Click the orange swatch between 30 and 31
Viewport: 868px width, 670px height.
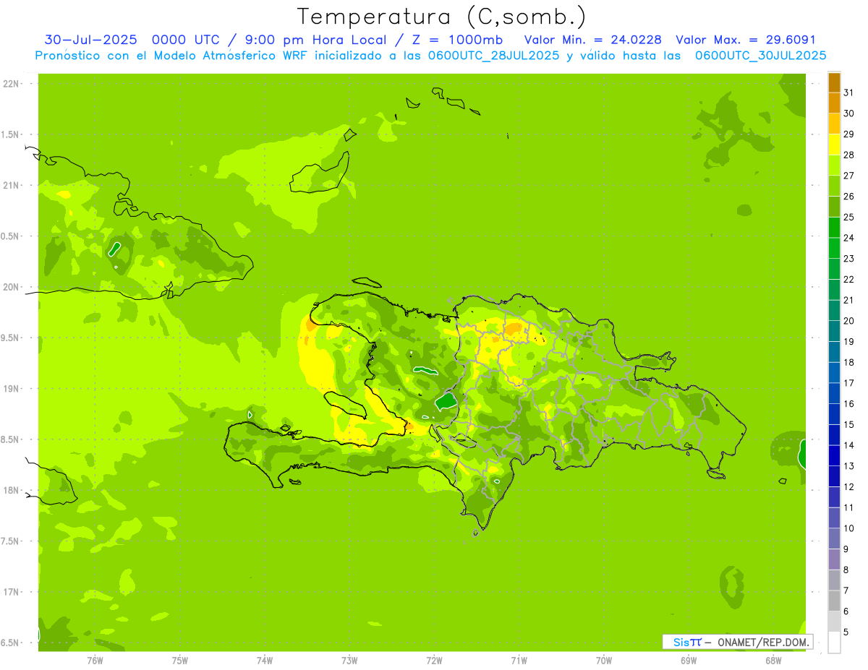(x=834, y=103)
